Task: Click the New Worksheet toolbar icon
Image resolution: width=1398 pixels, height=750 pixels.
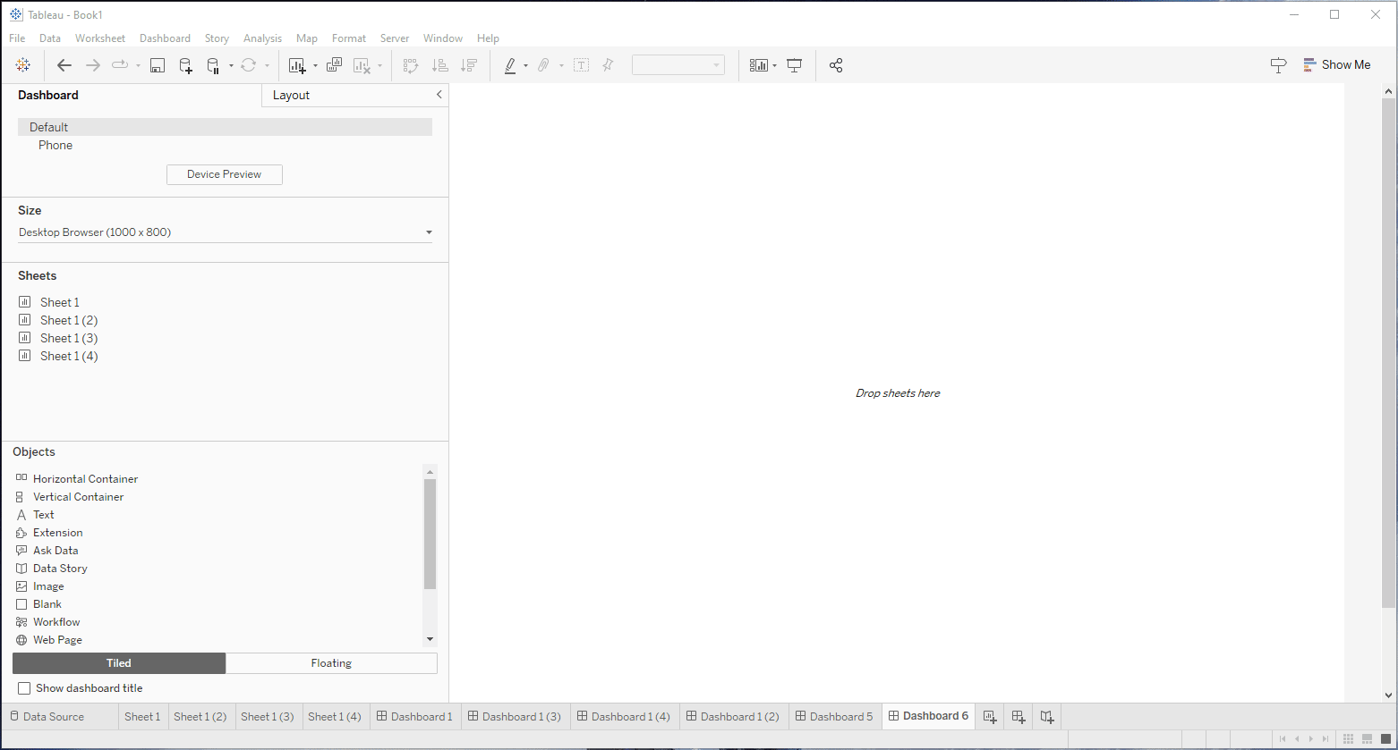Action: point(297,65)
